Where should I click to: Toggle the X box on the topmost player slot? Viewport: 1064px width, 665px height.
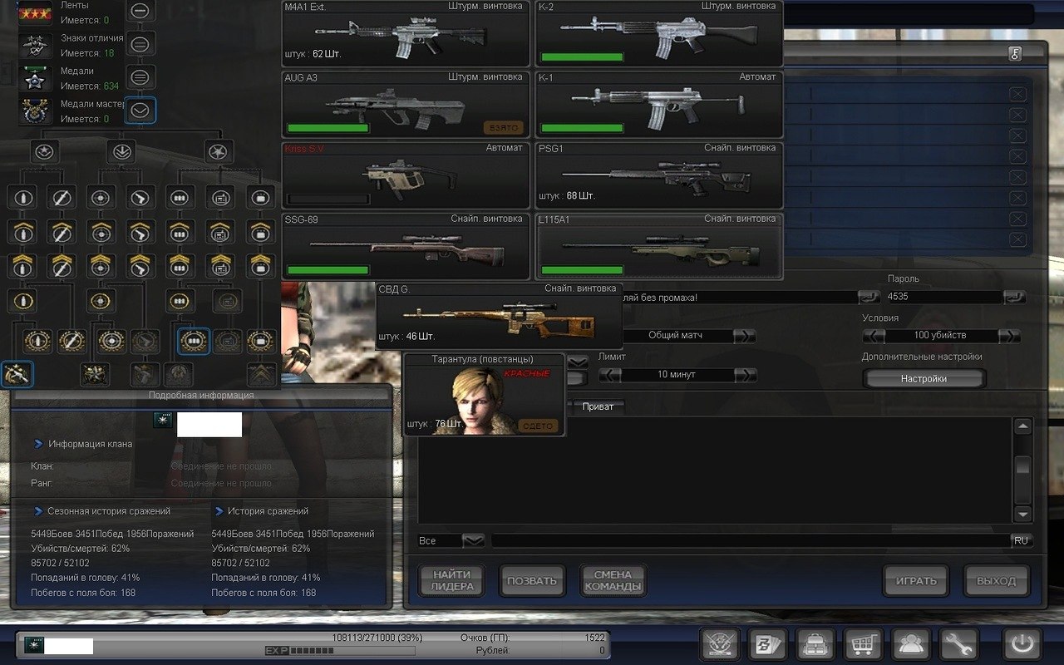point(1017,94)
